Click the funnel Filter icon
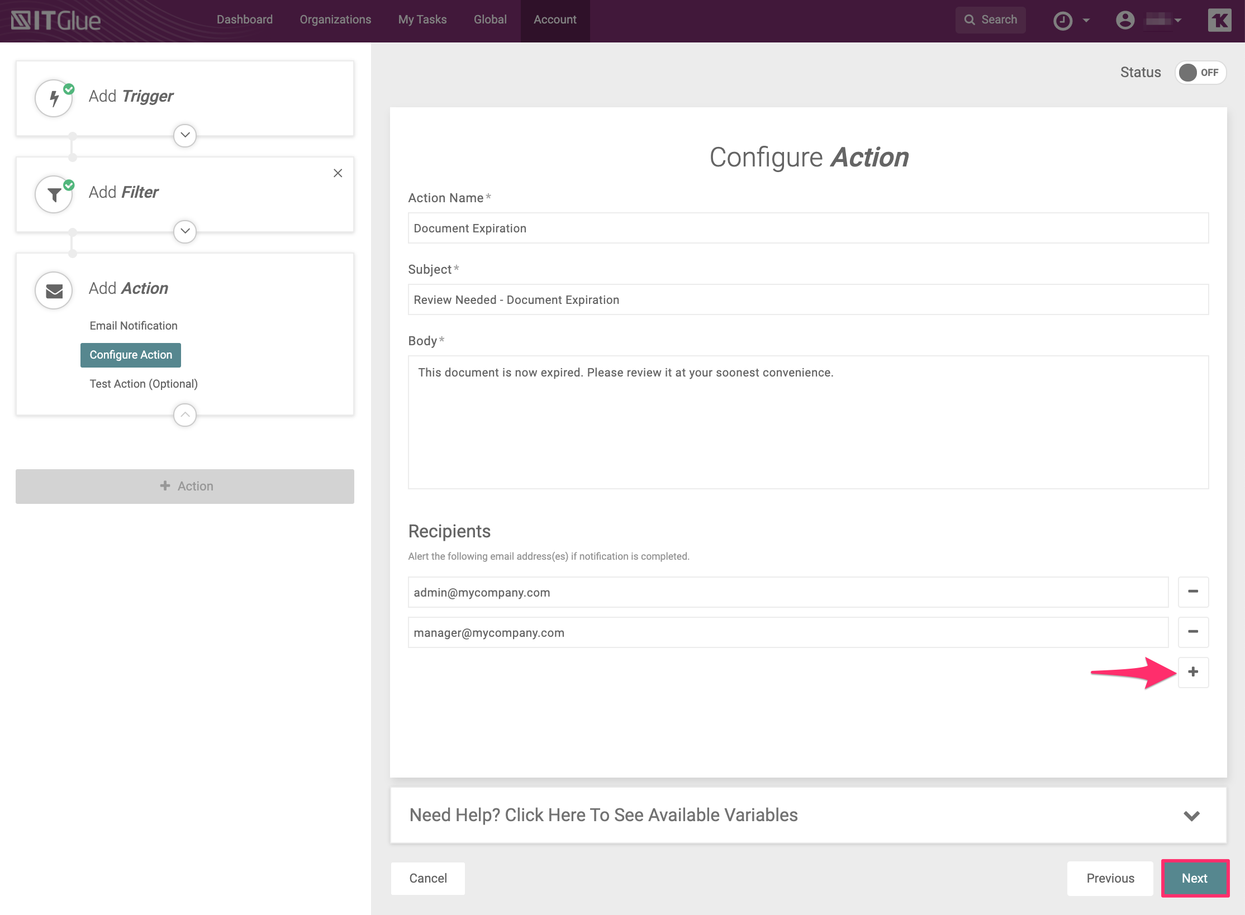 point(54,194)
